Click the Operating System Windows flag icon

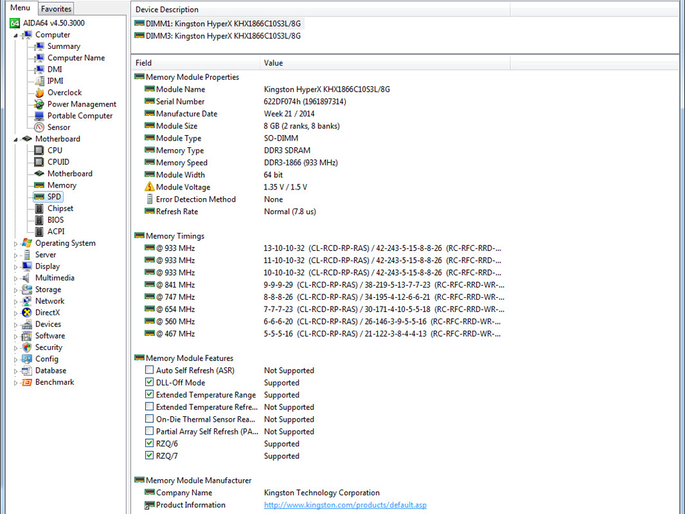pyautogui.click(x=27, y=243)
